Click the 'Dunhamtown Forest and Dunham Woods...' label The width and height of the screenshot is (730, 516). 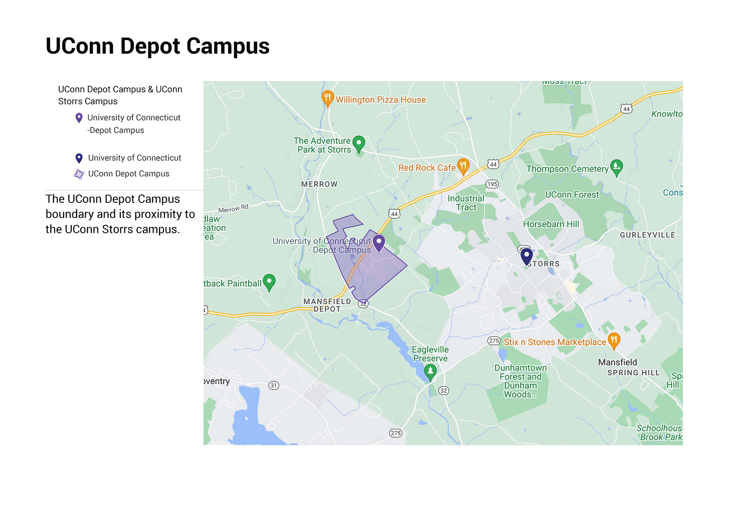[520, 381]
